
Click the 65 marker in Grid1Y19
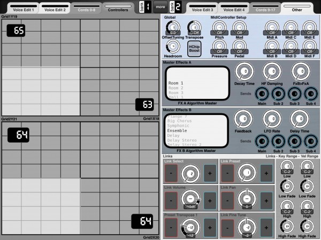(x=16, y=30)
